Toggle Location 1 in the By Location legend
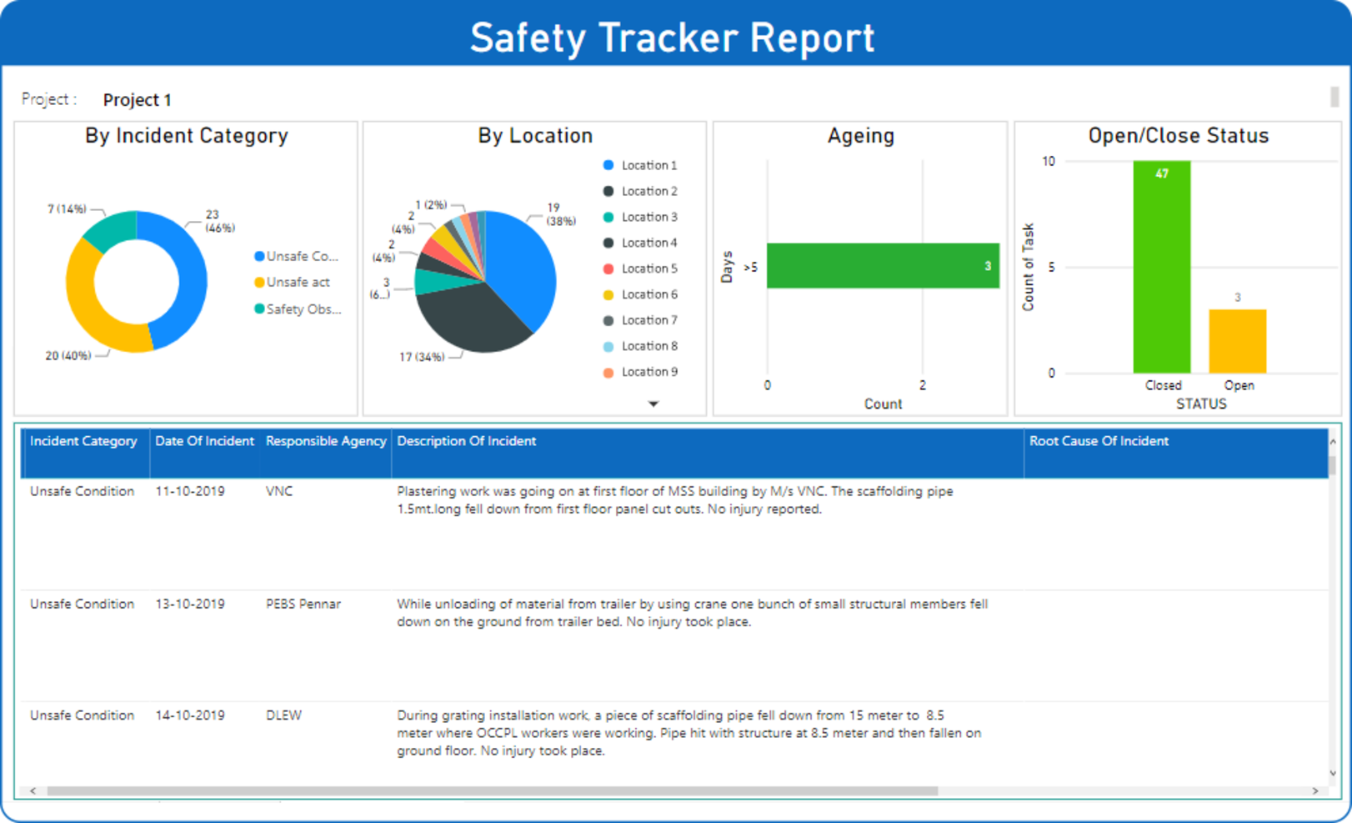The height and width of the screenshot is (823, 1352). pos(648,165)
